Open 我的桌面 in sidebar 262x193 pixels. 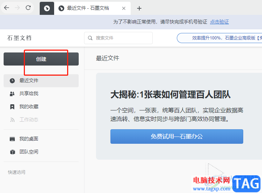(41, 139)
